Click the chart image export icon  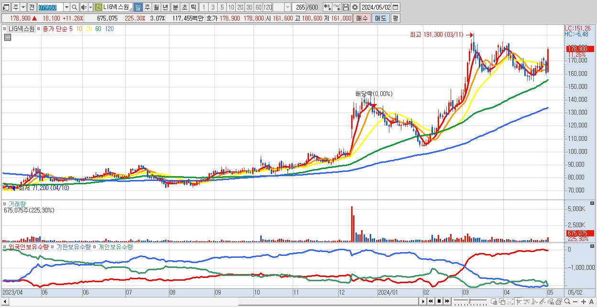coord(559,302)
